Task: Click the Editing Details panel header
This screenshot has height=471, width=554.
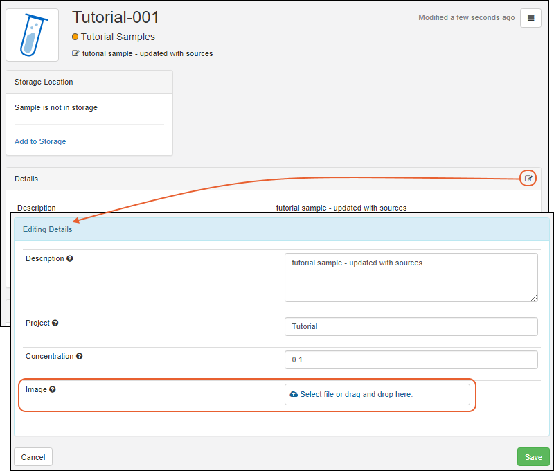Action: 281,229
